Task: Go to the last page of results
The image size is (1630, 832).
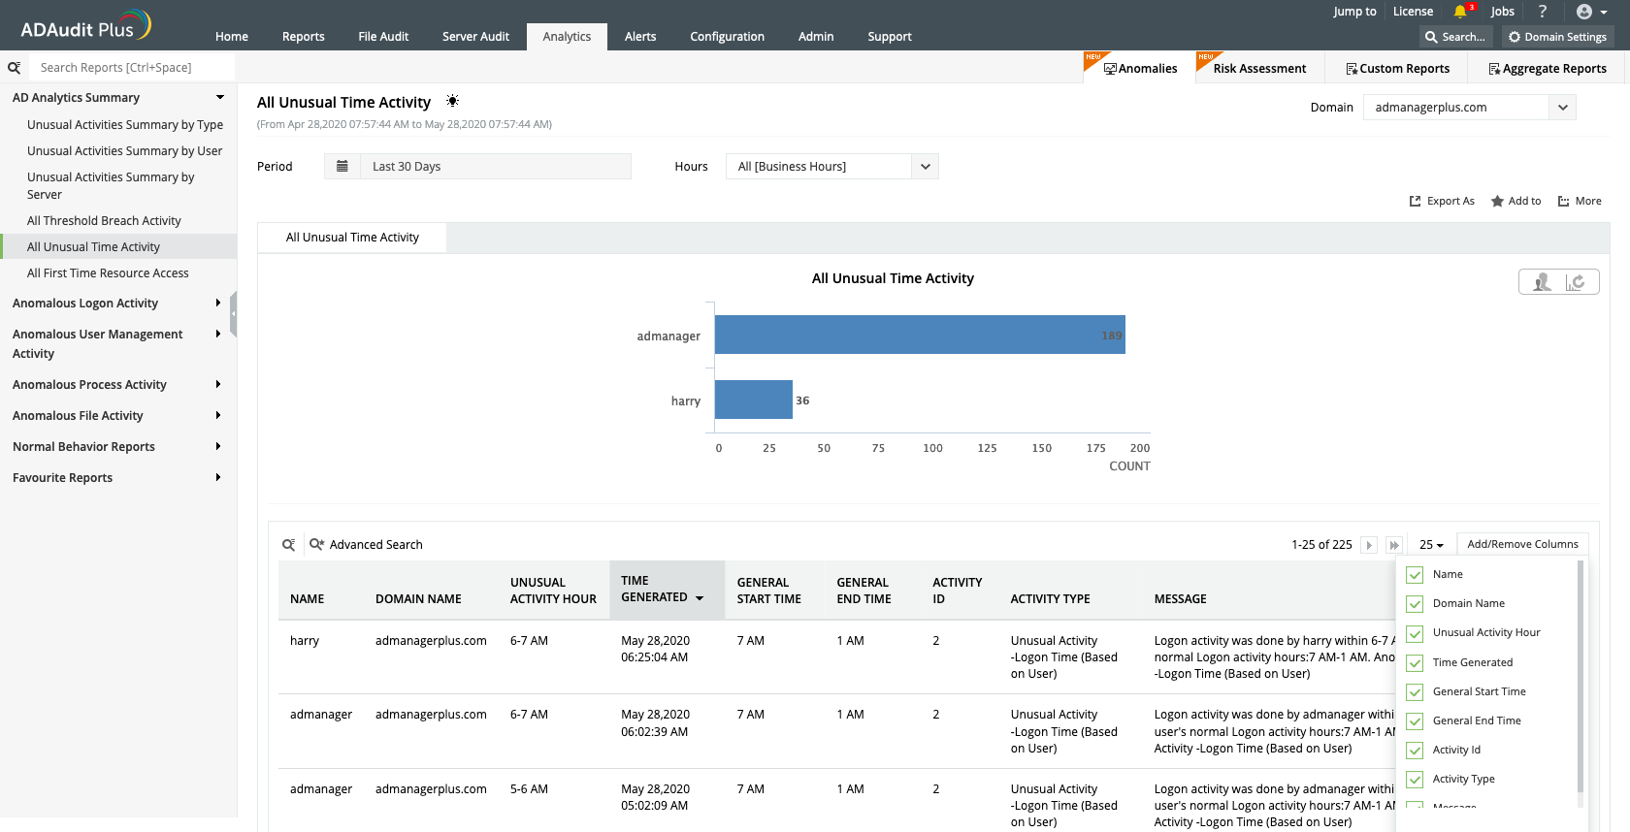Action: click(1394, 545)
